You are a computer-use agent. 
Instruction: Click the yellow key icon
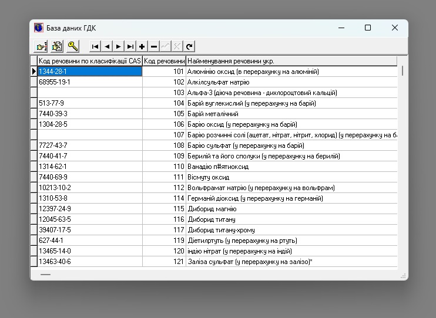(73, 46)
